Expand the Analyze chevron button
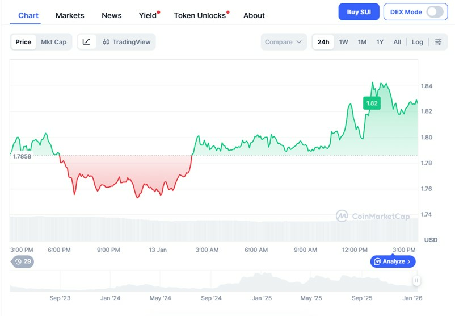The image size is (455, 316). pos(393,261)
